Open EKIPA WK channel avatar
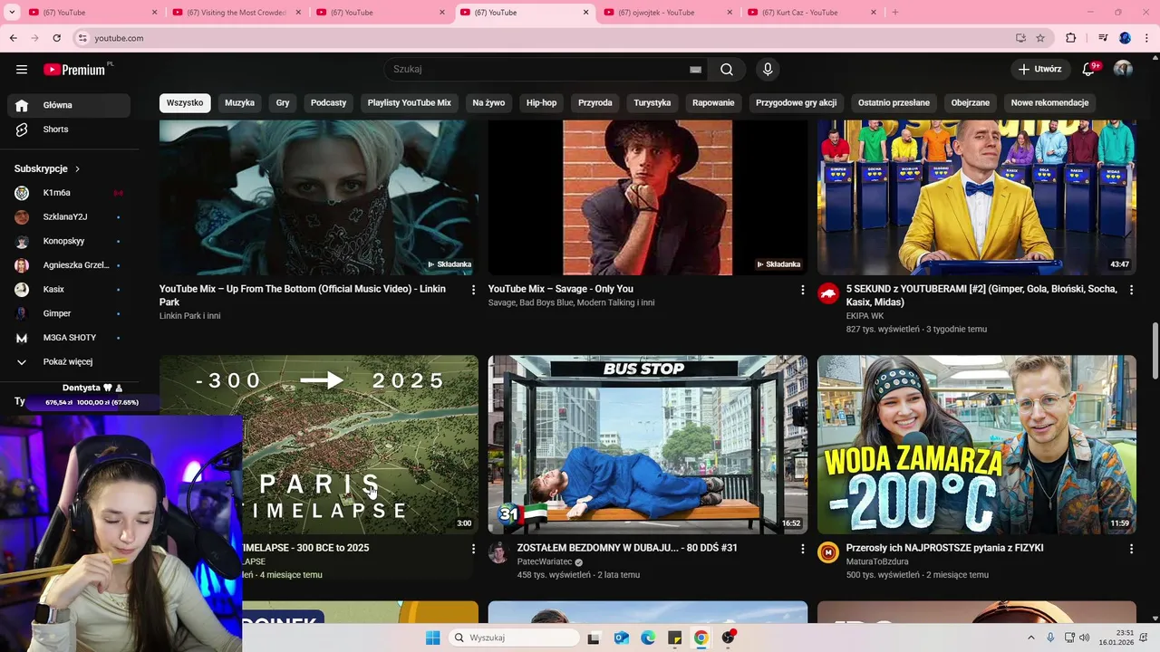 pyautogui.click(x=828, y=293)
